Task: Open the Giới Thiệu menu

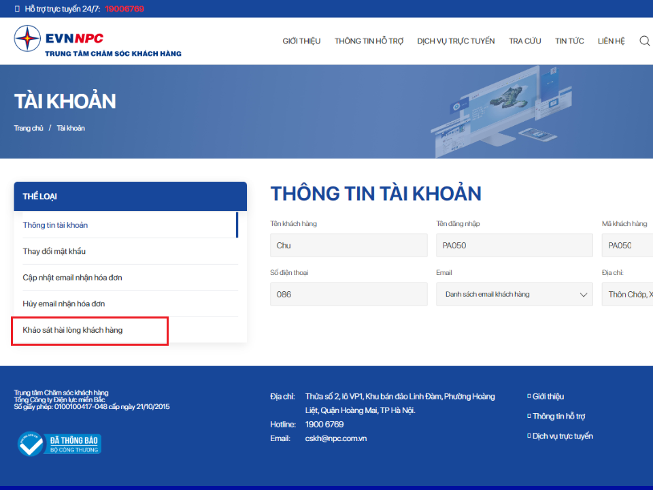Action: [x=301, y=41]
